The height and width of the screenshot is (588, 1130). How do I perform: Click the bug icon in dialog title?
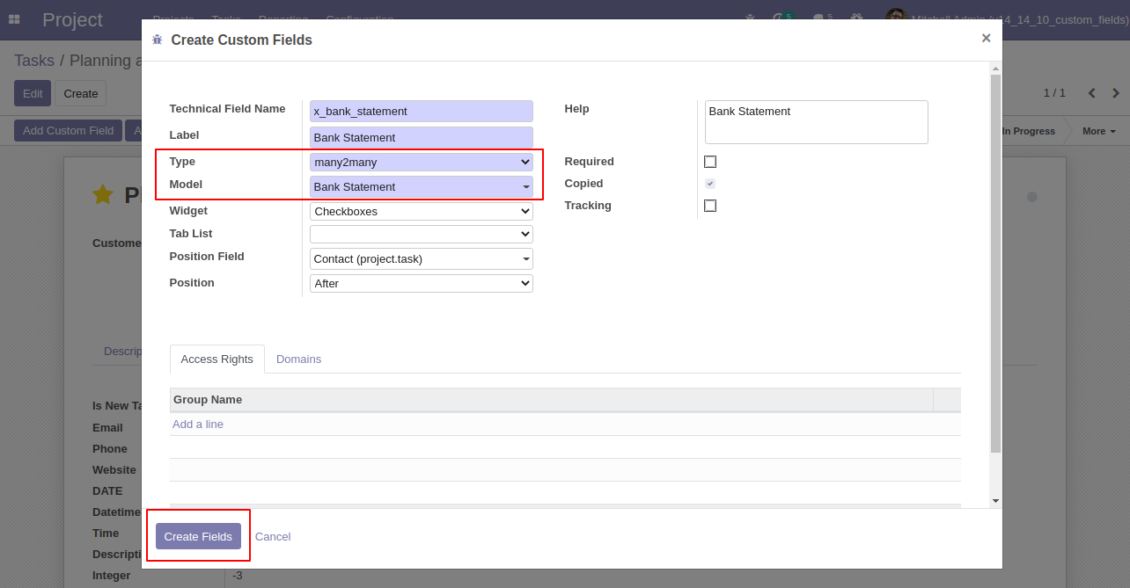pyautogui.click(x=158, y=40)
